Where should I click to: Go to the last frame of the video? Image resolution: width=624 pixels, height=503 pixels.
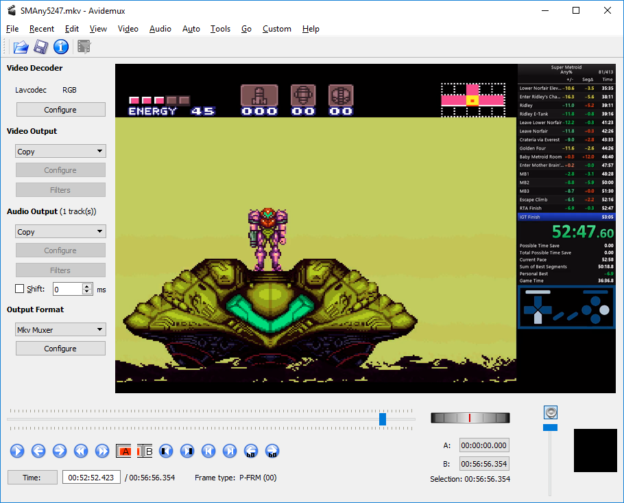click(x=230, y=451)
